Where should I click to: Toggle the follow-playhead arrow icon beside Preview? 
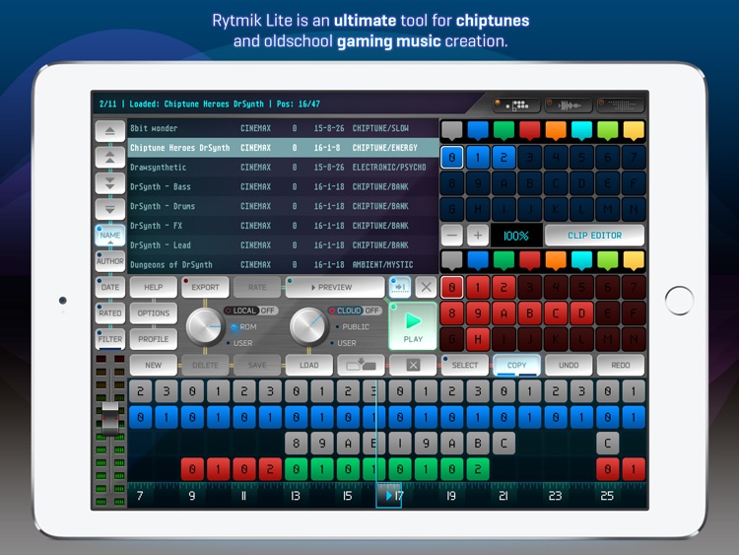[400, 287]
